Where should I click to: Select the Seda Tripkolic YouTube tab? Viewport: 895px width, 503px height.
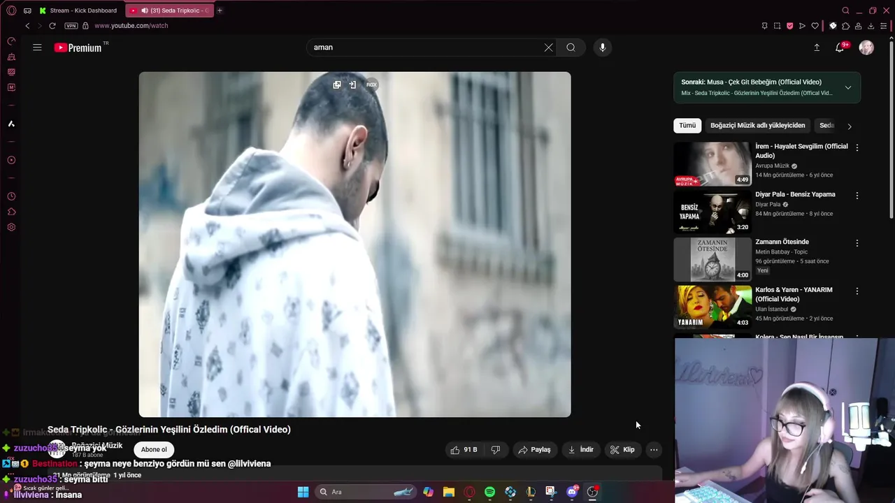click(x=170, y=10)
